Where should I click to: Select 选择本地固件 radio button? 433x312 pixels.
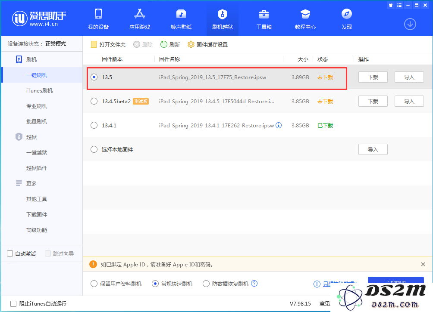(94, 149)
